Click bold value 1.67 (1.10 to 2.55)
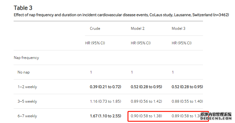 105,116
